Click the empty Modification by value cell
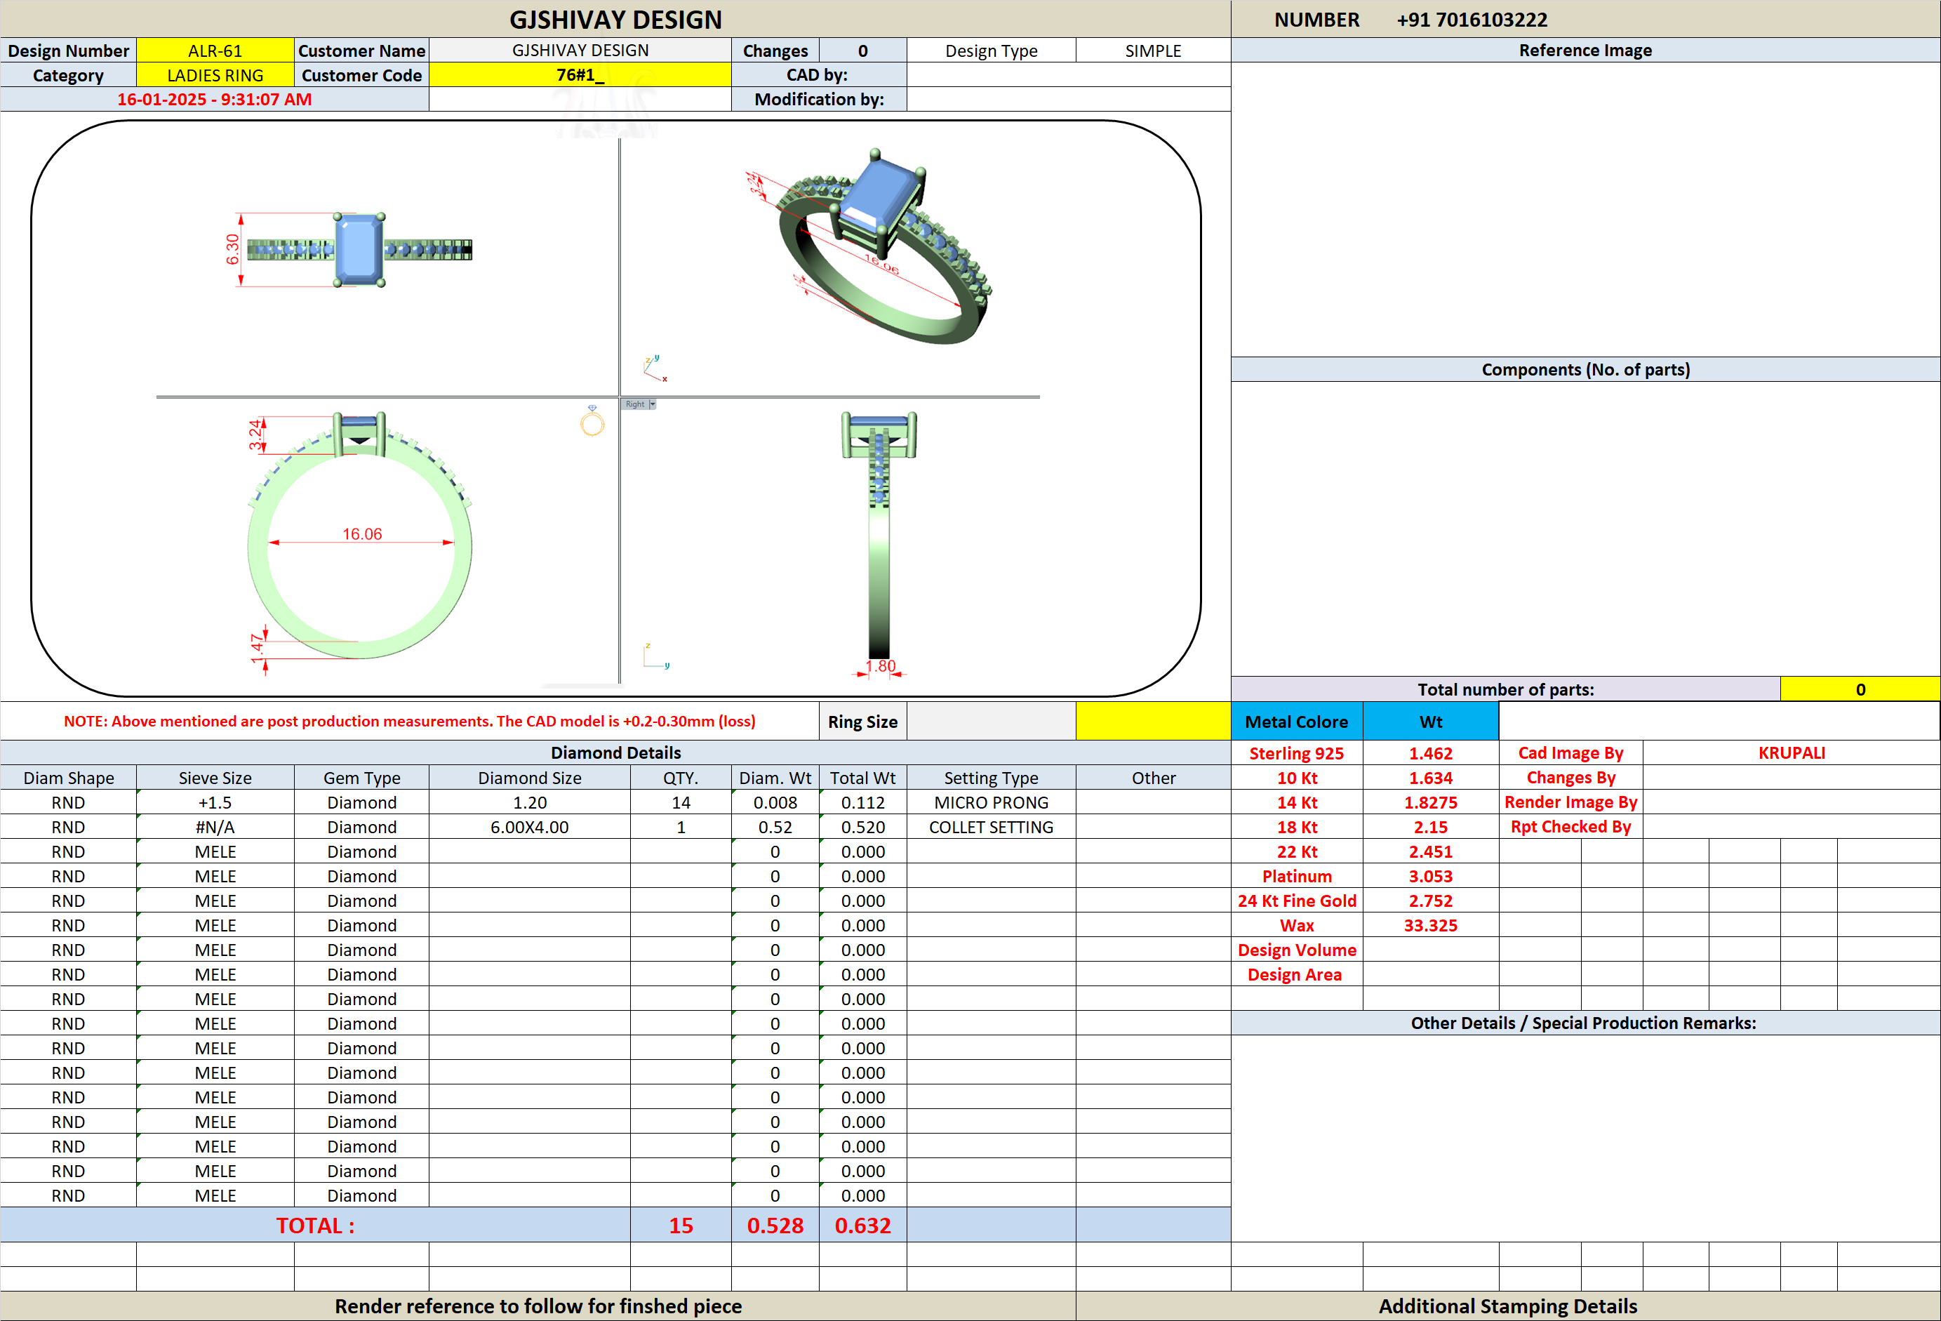The image size is (1941, 1321). tap(1068, 100)
